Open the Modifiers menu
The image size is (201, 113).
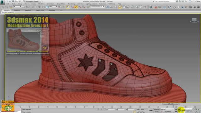(x=41, y=4)
